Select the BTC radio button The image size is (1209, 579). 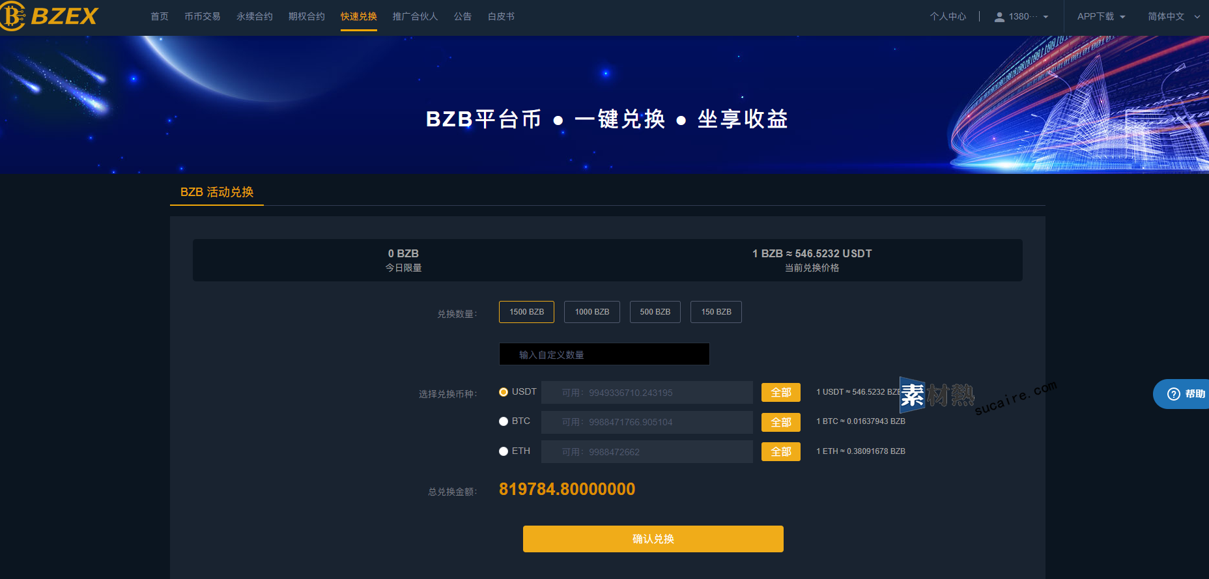504,421
